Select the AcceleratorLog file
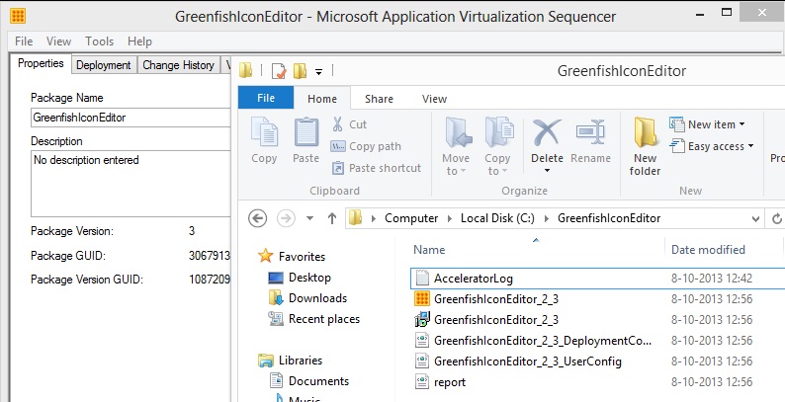 tap(473, 279)
